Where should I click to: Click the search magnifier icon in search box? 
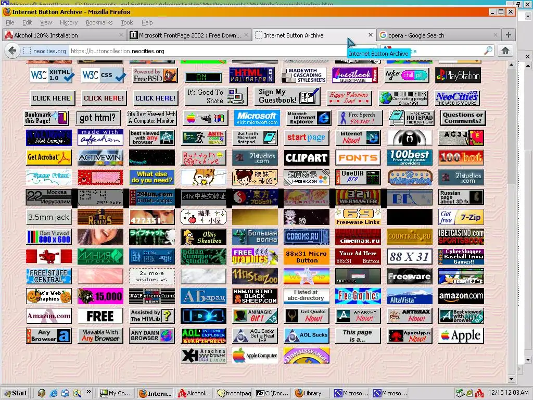[x=488, y=51]
